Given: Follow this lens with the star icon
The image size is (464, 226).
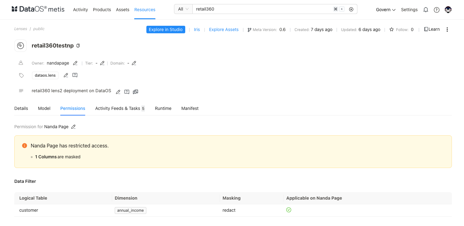Looking at the screenshot, I should [392, 29].
